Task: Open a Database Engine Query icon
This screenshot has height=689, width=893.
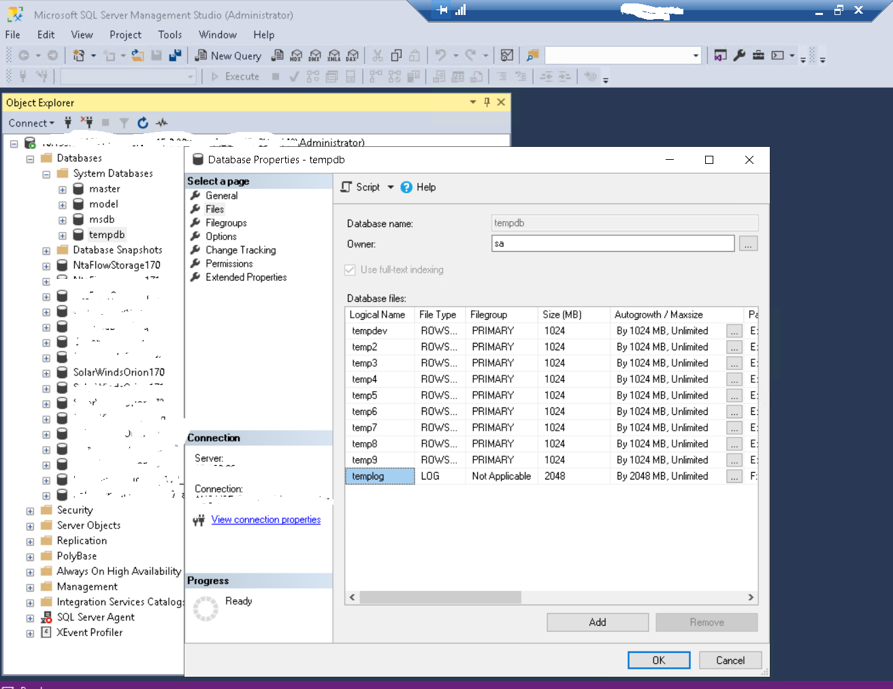Action: [277, 56]
